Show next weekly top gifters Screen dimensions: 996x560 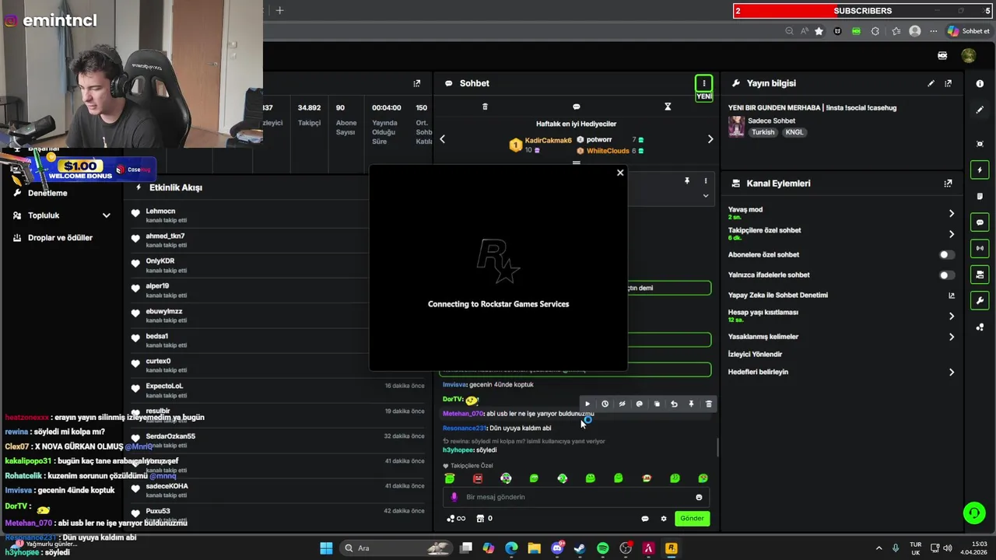(710, 139)
